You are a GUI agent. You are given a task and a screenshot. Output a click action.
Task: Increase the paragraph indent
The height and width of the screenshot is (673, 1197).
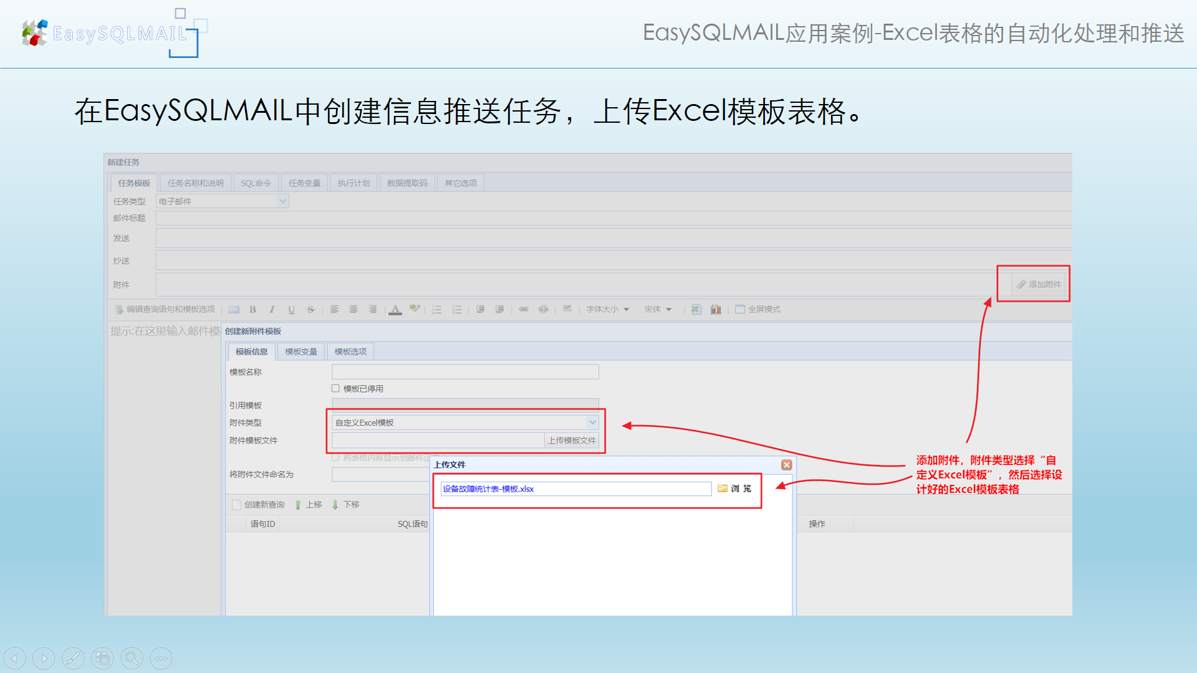[499, 310]
